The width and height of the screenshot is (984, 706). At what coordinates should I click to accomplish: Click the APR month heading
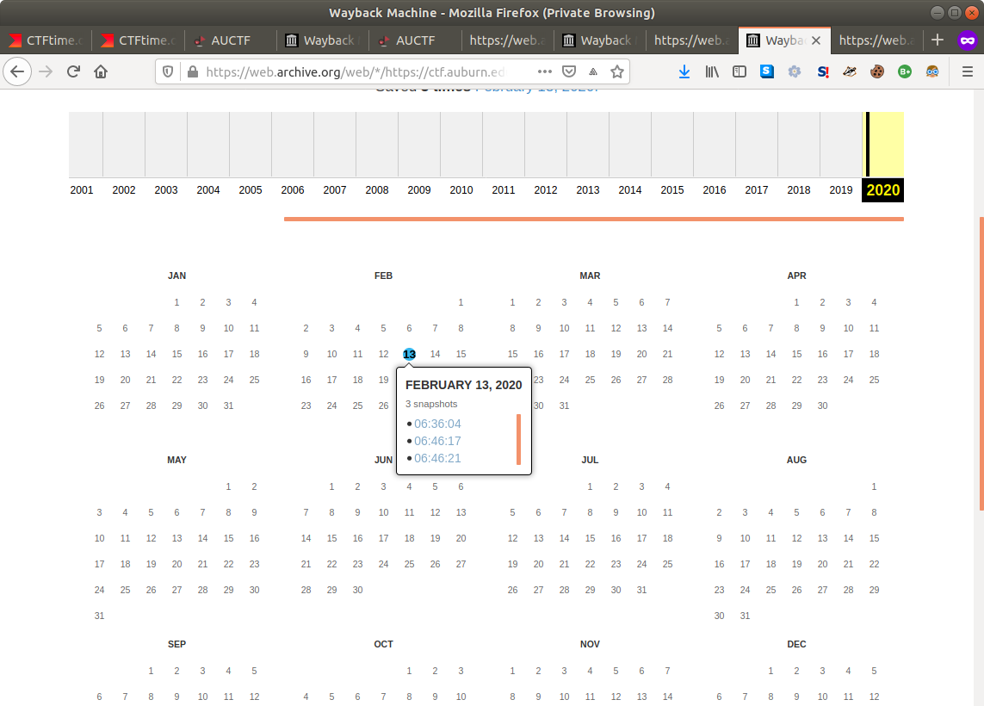pos(796,276)
